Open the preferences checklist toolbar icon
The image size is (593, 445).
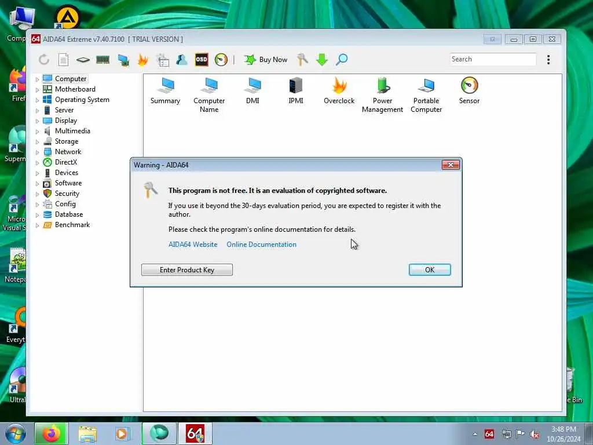point(163,60)
